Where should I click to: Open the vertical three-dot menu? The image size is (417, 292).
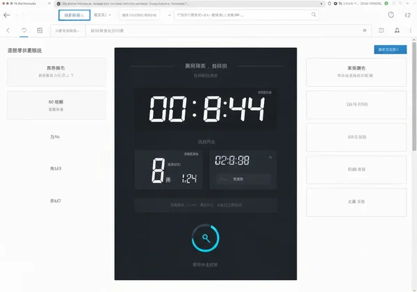click(410, 31)
